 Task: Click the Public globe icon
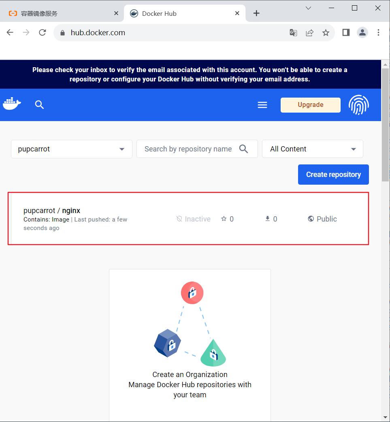tap(311, 219)
